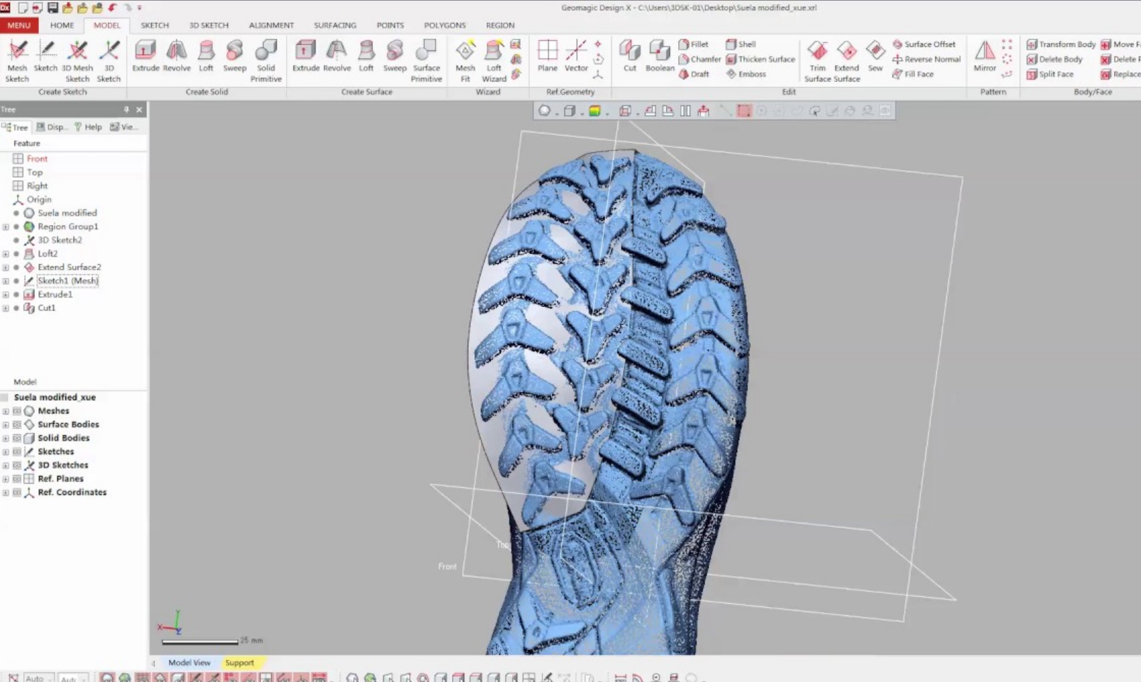Open the SURFACING ribbon tab

[335, 25]
